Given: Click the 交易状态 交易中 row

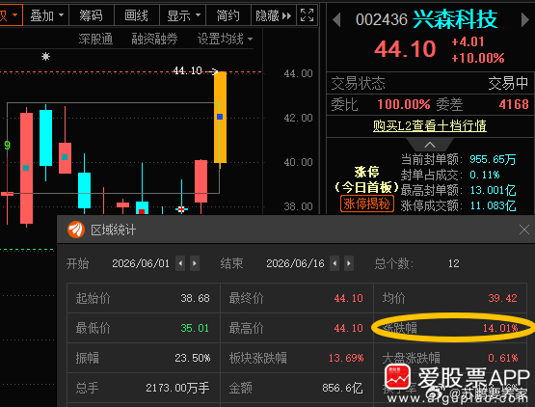Looking at the screenshot, I should click(430, 83).
